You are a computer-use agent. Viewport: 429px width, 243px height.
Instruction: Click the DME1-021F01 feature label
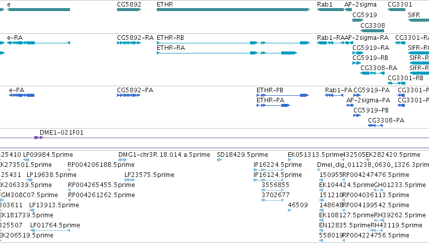pos(62,133)
